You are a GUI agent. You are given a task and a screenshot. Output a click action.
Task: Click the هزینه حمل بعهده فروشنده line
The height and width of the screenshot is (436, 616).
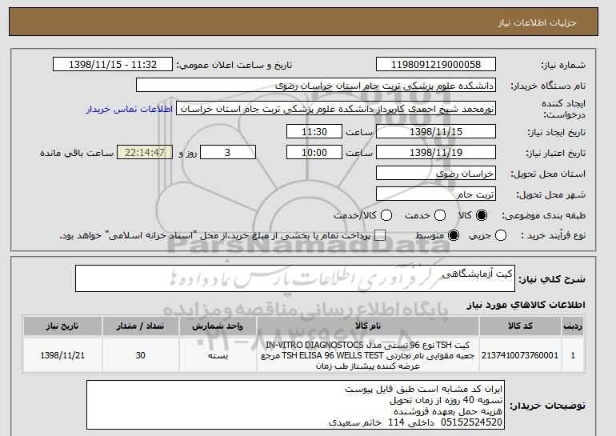tap(448, 411)
